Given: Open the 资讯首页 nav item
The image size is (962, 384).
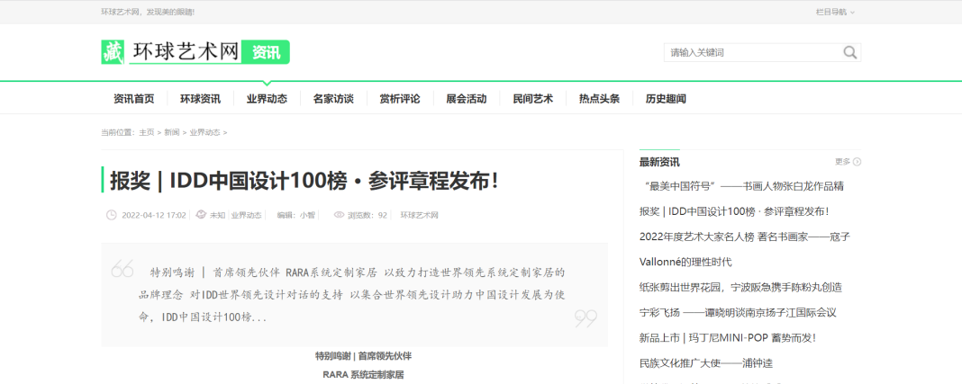Looking at the screenshot, I should (x=133, y=99).
